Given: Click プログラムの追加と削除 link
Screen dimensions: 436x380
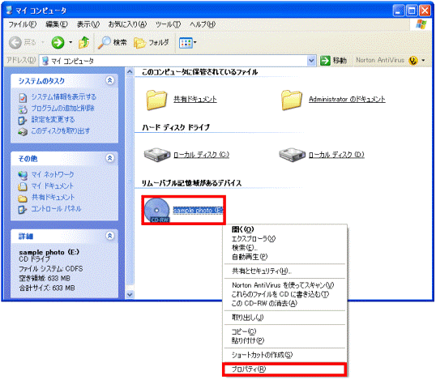Looking at the screenshot, I should (63, 108).
